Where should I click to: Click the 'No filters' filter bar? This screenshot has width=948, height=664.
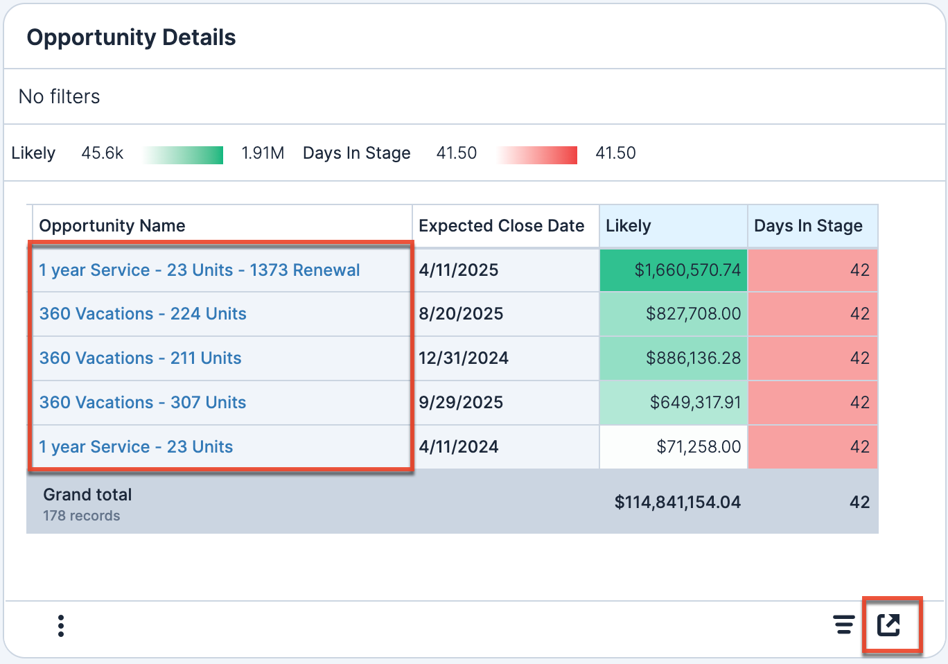coord(60,97)
